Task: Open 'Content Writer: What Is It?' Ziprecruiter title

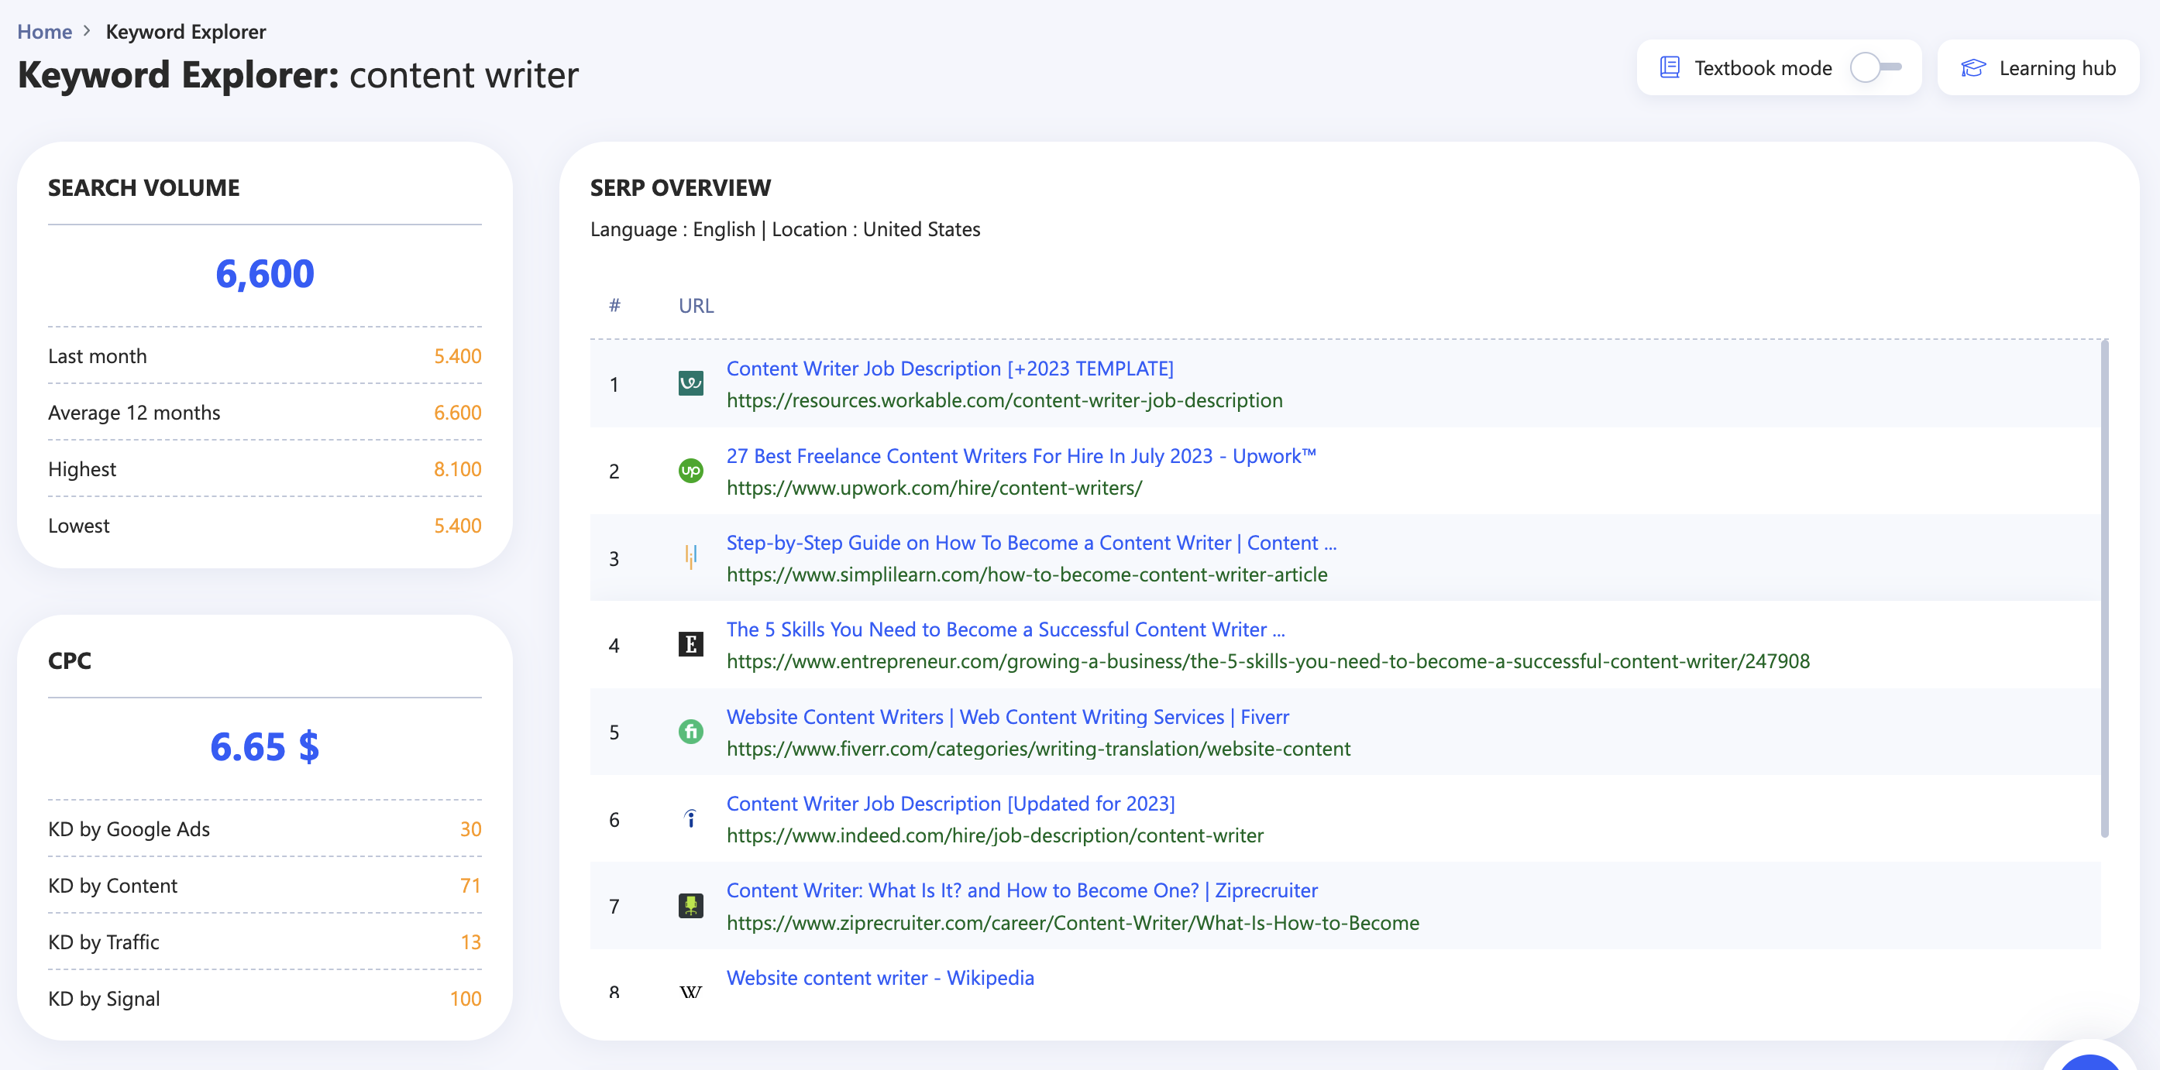Action: [x=1021, y=890]
